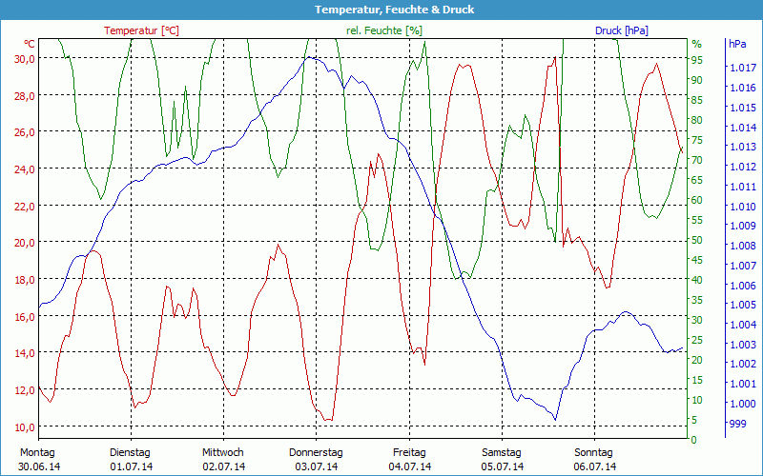The width and height of the screenshot is (763, 476).
Task: Click the '1.005' pressure axis value
Action: [743, 305]
